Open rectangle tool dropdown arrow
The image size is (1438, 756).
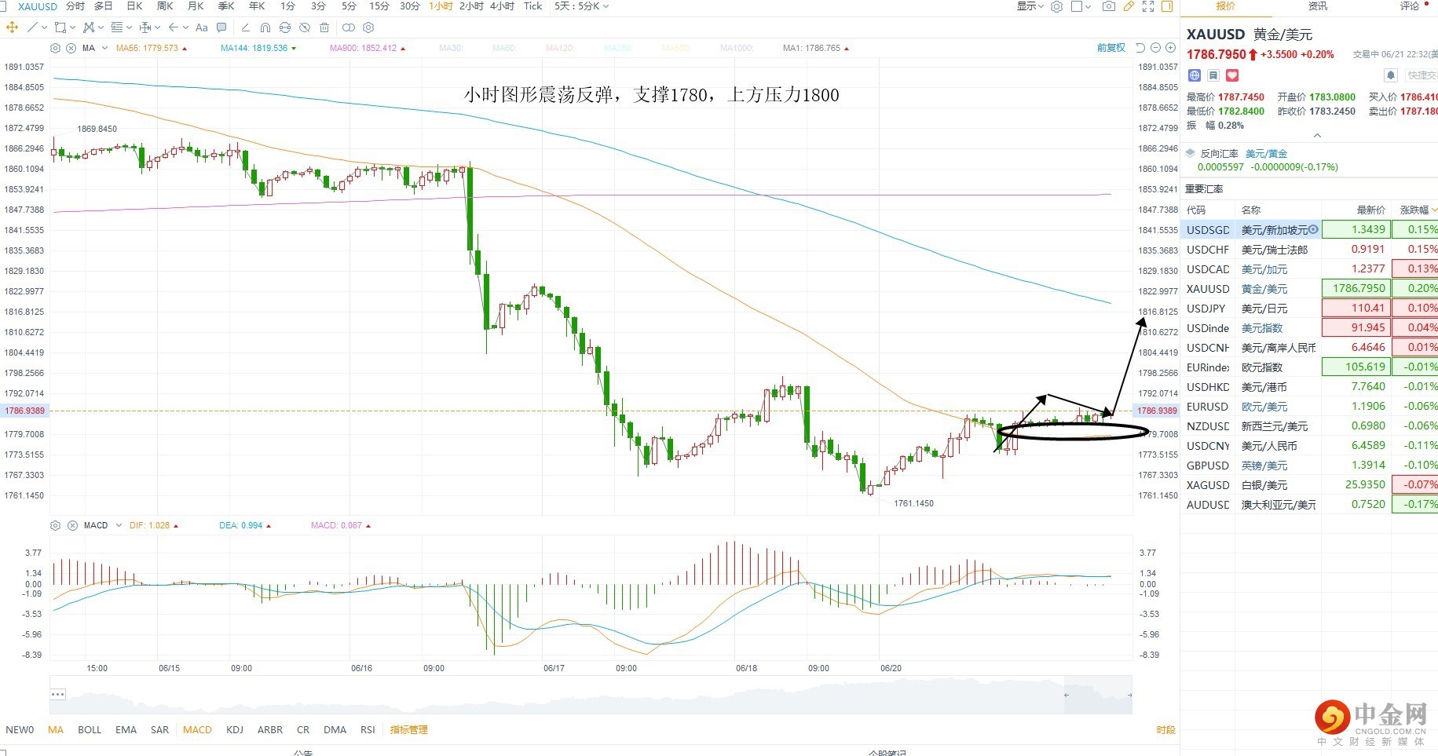pyautogui.click(x=72, y=28)
